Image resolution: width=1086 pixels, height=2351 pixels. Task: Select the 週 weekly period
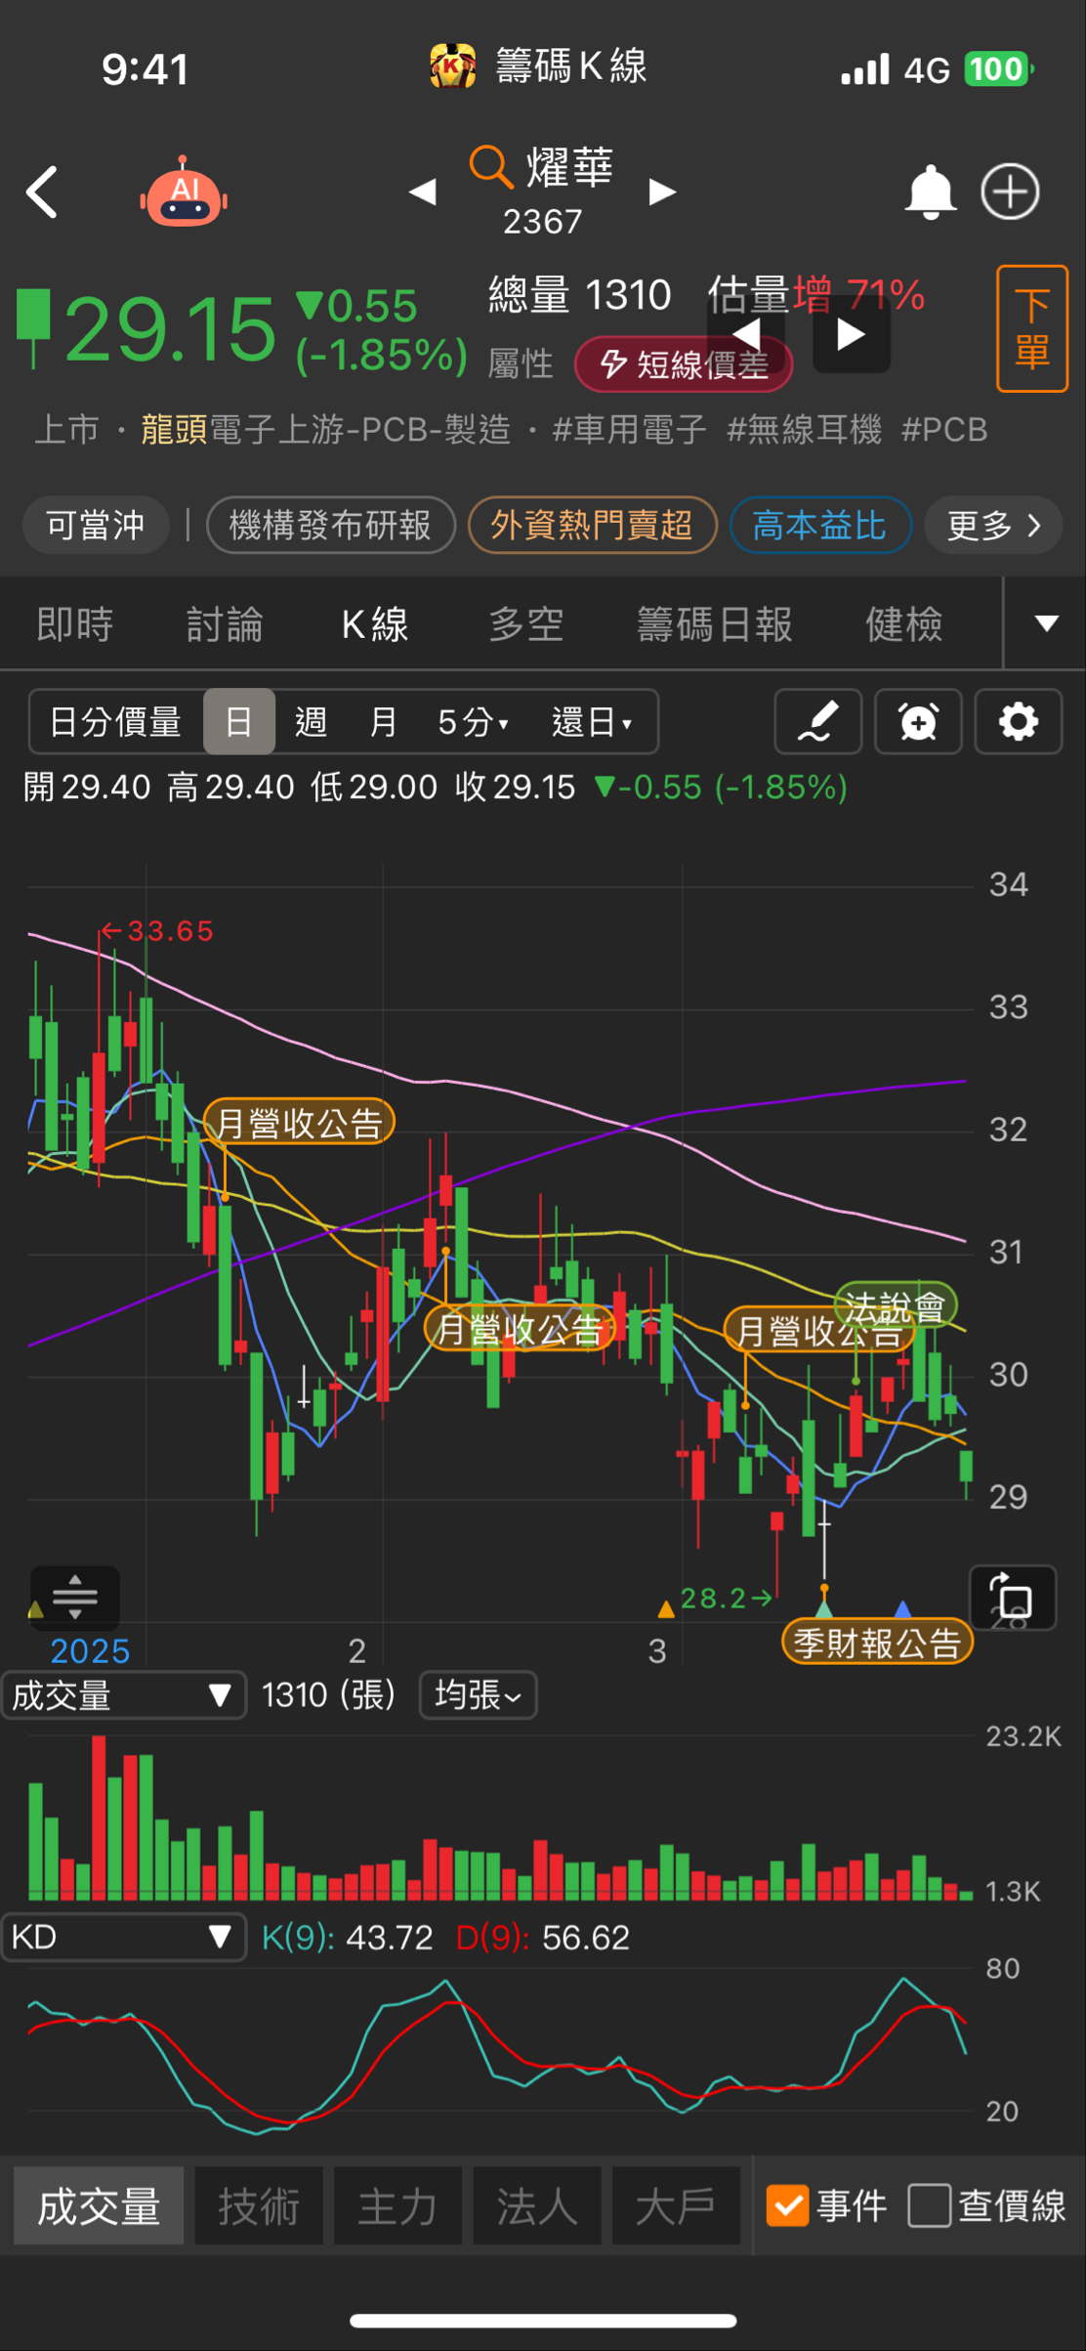click(311, 722)
